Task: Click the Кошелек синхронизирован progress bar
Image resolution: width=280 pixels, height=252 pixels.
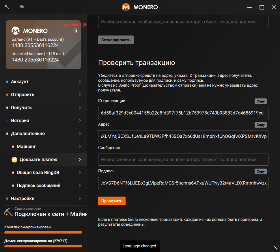Action: point(43,232)
